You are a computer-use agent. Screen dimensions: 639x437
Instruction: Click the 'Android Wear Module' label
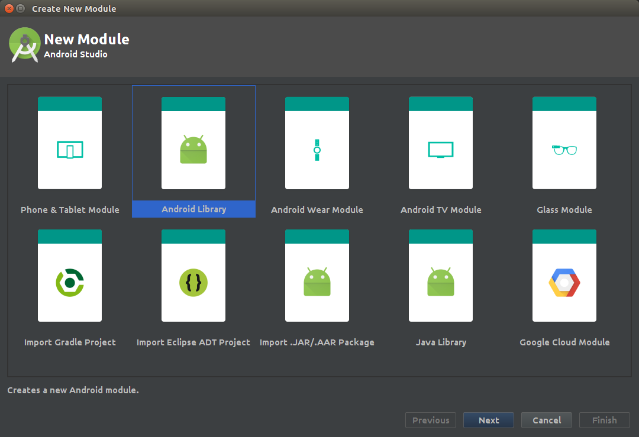tap(317, 210)
